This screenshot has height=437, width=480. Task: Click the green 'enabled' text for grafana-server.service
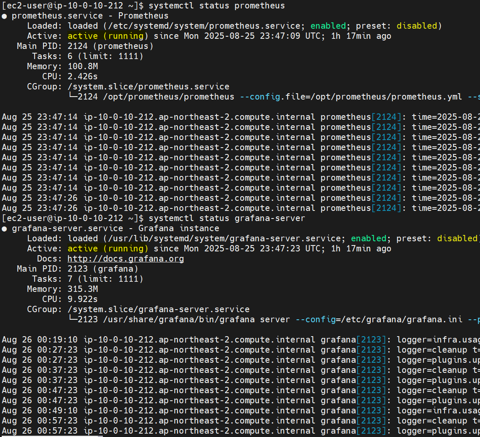(x=368, y=239)
